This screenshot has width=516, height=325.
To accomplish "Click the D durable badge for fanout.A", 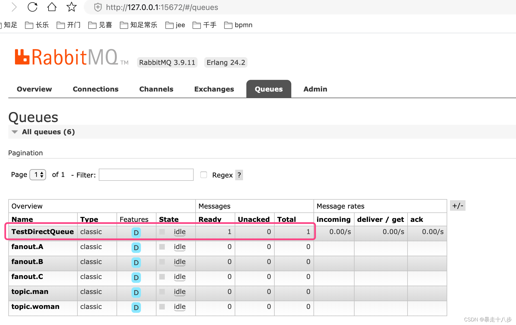I will (x=136, y=247).
